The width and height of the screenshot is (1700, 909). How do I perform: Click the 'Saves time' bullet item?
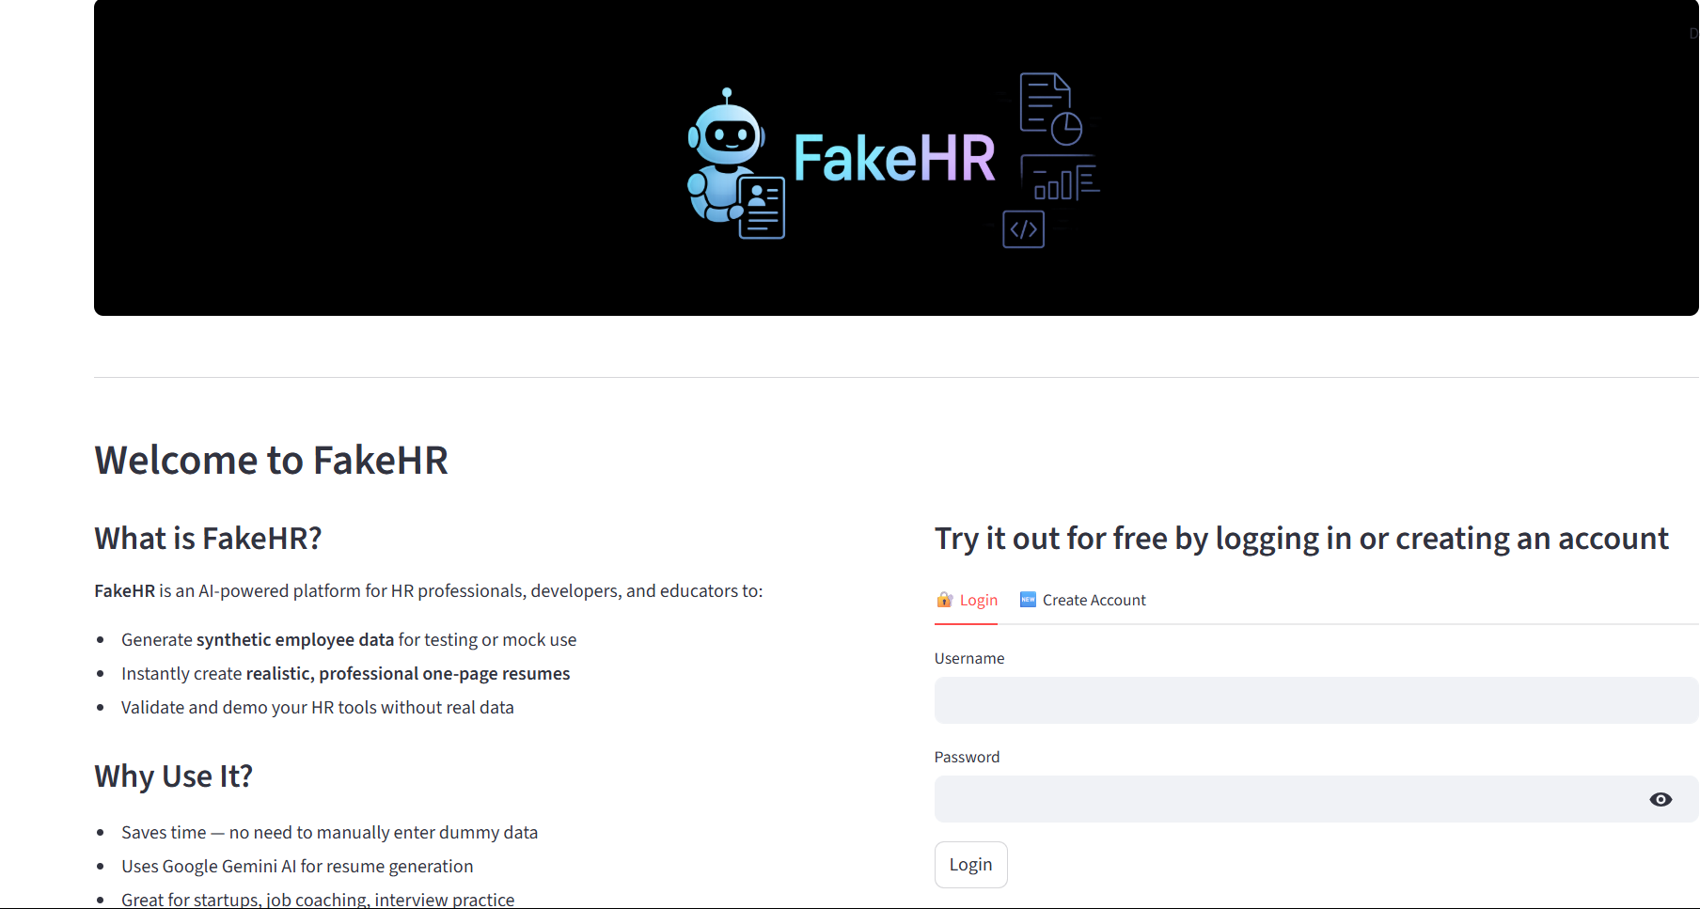point(329,833)
